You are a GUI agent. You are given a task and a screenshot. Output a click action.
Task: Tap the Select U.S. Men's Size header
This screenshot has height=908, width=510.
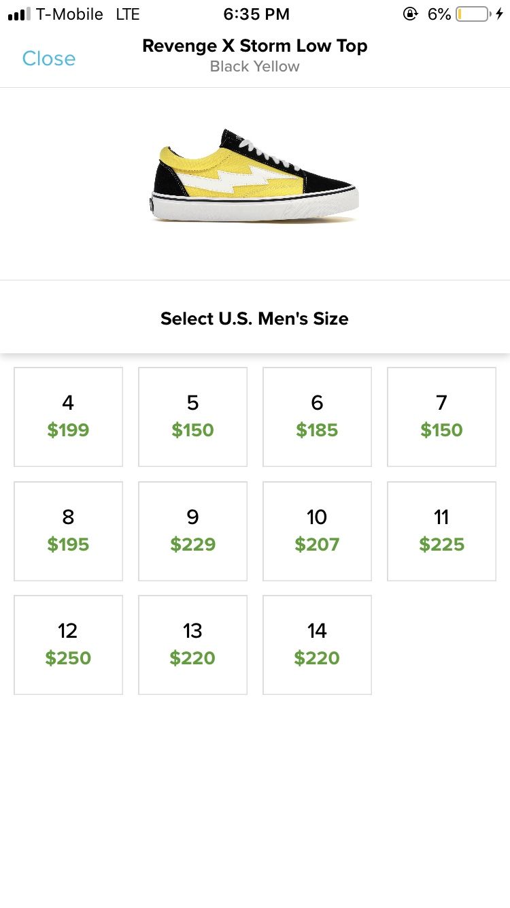pyautogui.click(x=254, y=319)
